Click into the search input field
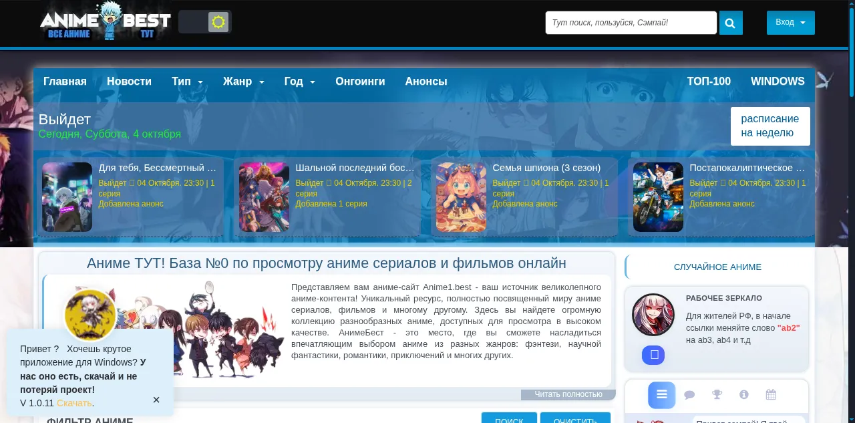 [631, 23]
